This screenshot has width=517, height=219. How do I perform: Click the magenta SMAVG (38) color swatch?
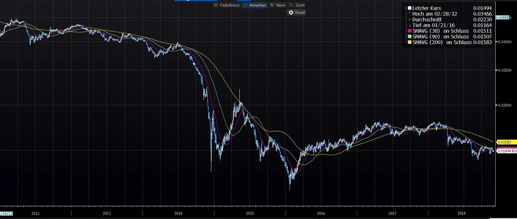408,31
